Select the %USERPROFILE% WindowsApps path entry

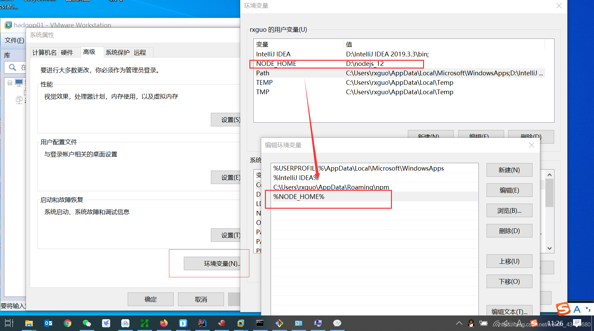point(375,168)
